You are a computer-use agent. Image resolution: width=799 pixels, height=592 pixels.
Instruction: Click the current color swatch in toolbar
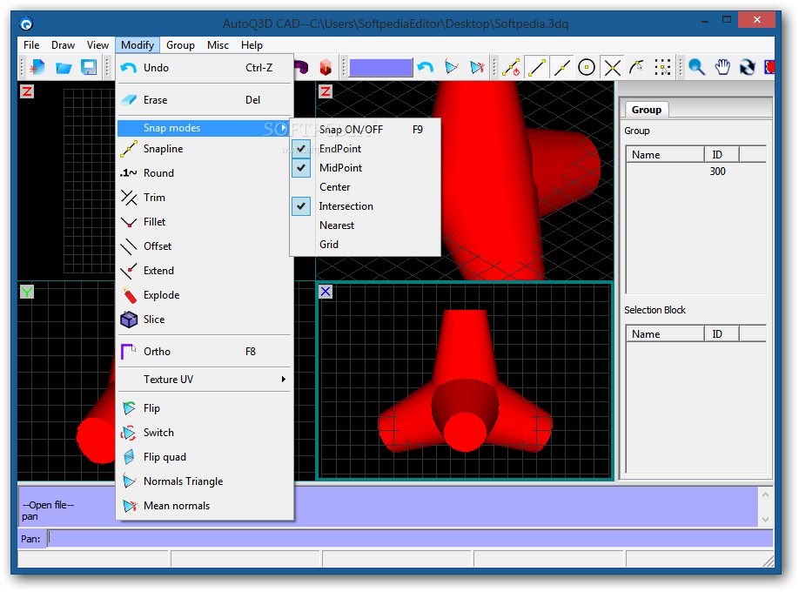click(380, 67)
